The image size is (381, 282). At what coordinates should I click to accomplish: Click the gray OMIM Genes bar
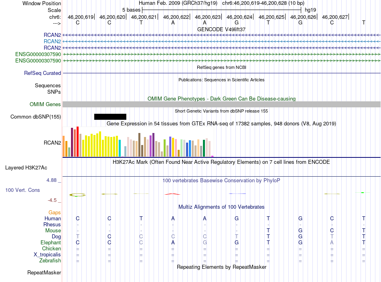(x=221, y=105)
